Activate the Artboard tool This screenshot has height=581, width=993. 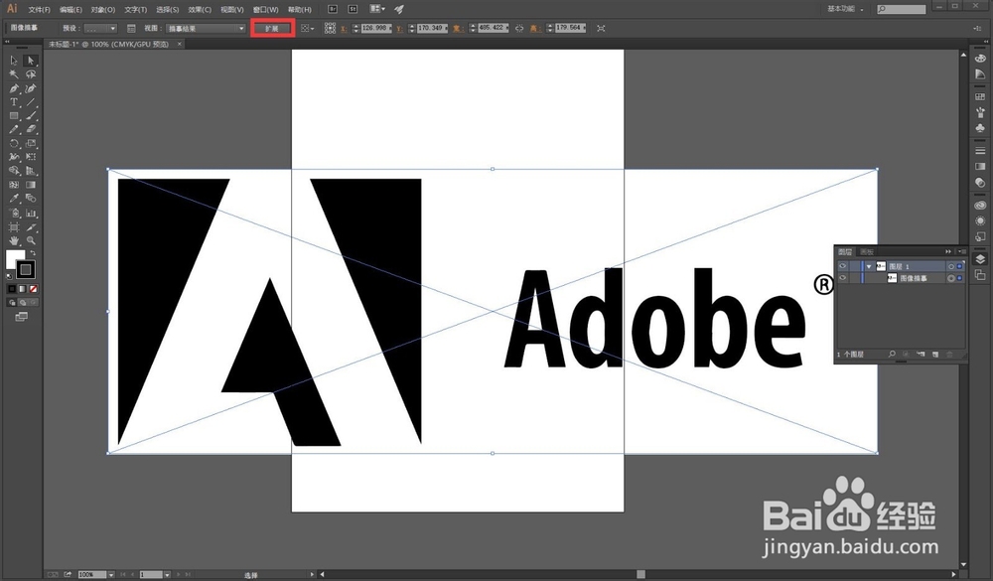click(14, 226)
